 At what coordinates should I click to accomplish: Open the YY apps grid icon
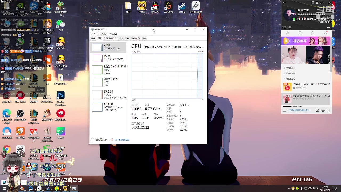tap(325, 34)
